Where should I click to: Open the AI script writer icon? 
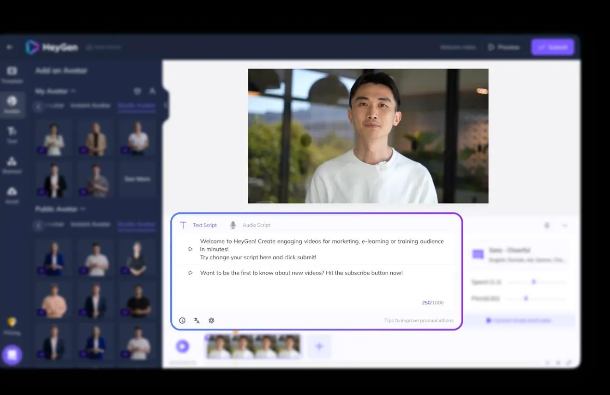pyautogui.click(x=211, y=320)
